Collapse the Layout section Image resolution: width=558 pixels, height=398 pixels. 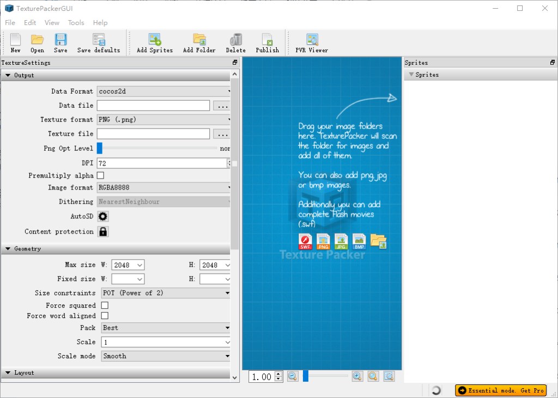(x=8, y=373)
